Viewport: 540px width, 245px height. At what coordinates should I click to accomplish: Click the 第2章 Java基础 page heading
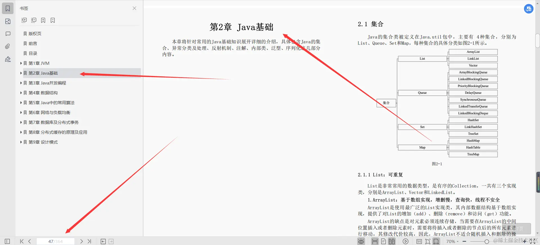click(241, 27)
